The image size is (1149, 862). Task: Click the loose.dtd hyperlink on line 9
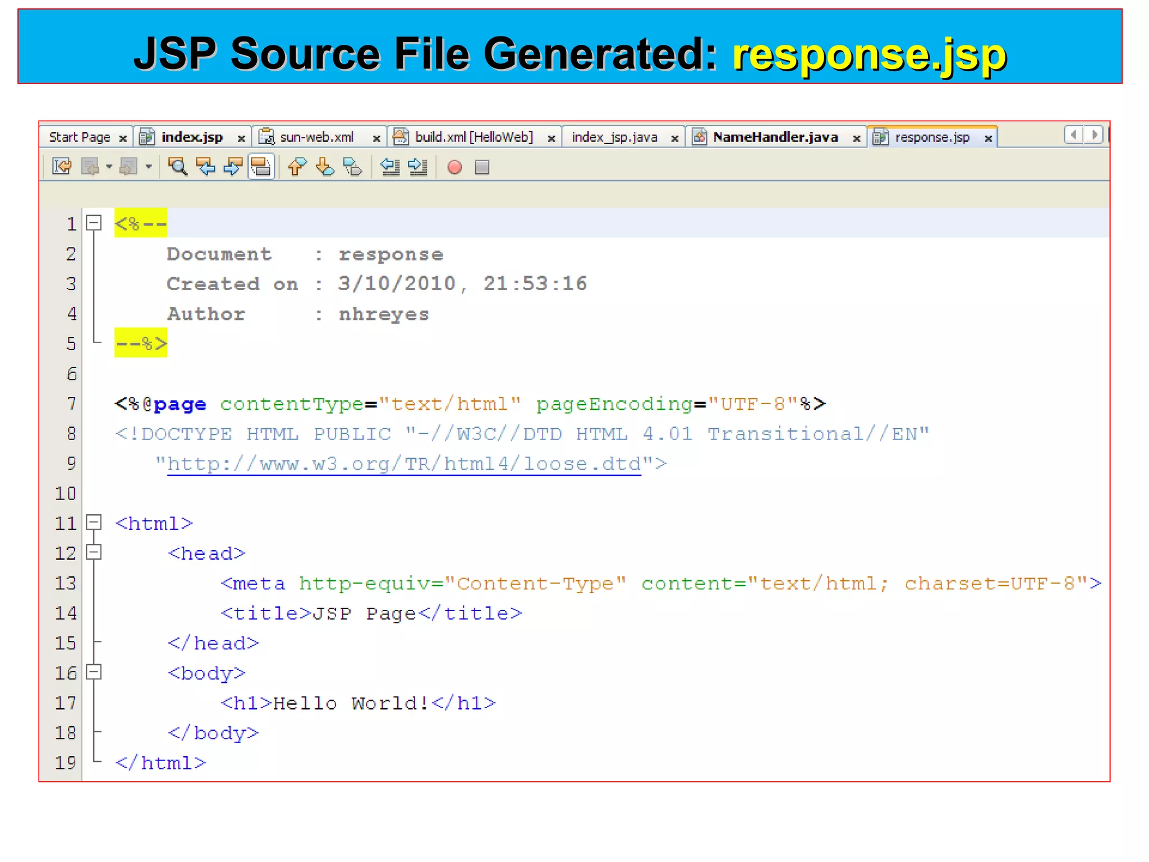click(x=404, y=464)
